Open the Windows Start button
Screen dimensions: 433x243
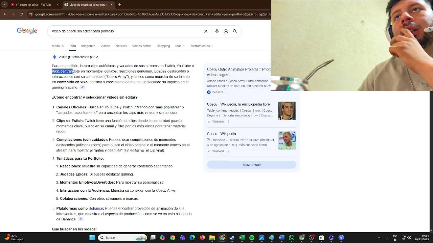click(x=92, y=238)
